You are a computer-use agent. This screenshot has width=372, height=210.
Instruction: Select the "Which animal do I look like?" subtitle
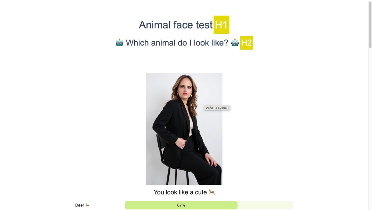coord(177,43)
